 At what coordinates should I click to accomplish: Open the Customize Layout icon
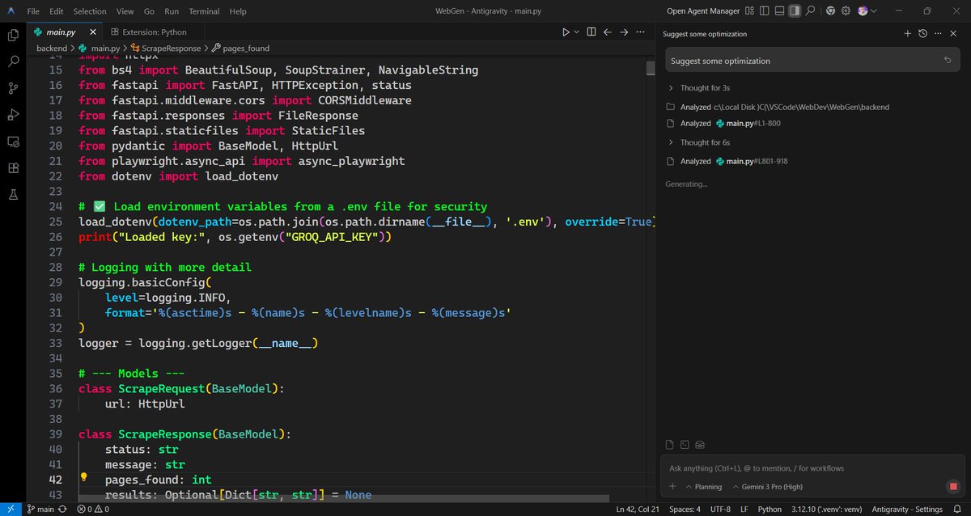pyautogui.click(x=750, y=11)
